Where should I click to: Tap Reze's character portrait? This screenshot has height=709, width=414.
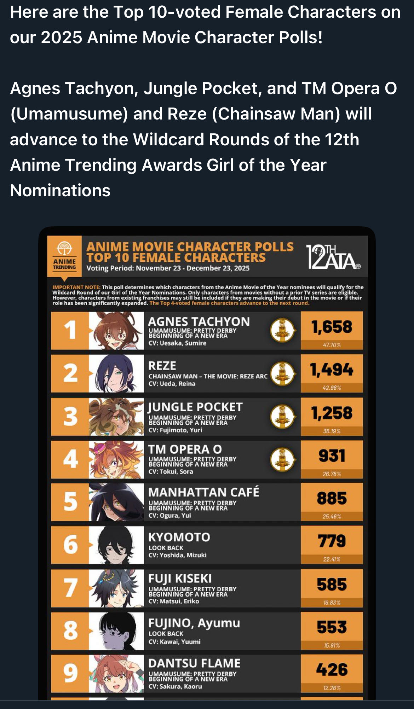coord(116,373)
